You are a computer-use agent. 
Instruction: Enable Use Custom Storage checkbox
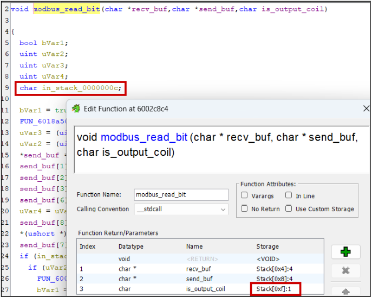point(289,209)
